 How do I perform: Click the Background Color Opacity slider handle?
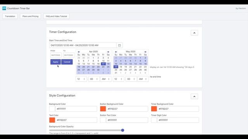coord(122,131)
